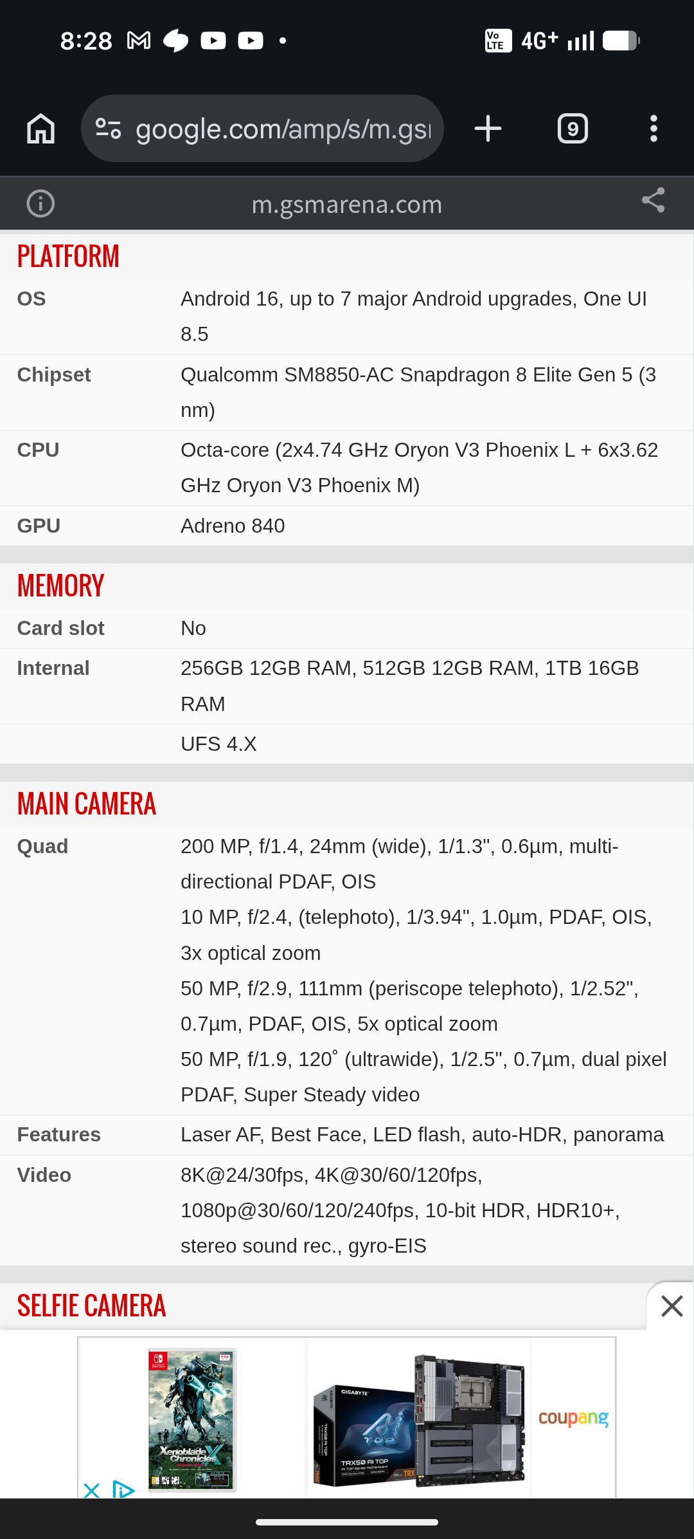
Task: Tap the Coupang logo in ad
Action: coord(573,1418)
